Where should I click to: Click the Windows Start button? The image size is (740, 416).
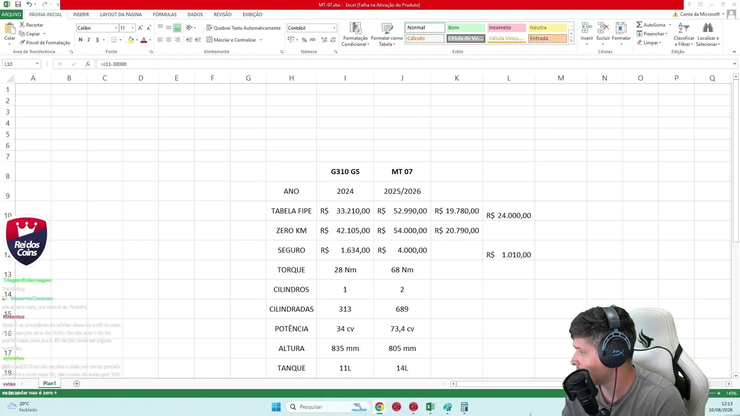[276, 407]
